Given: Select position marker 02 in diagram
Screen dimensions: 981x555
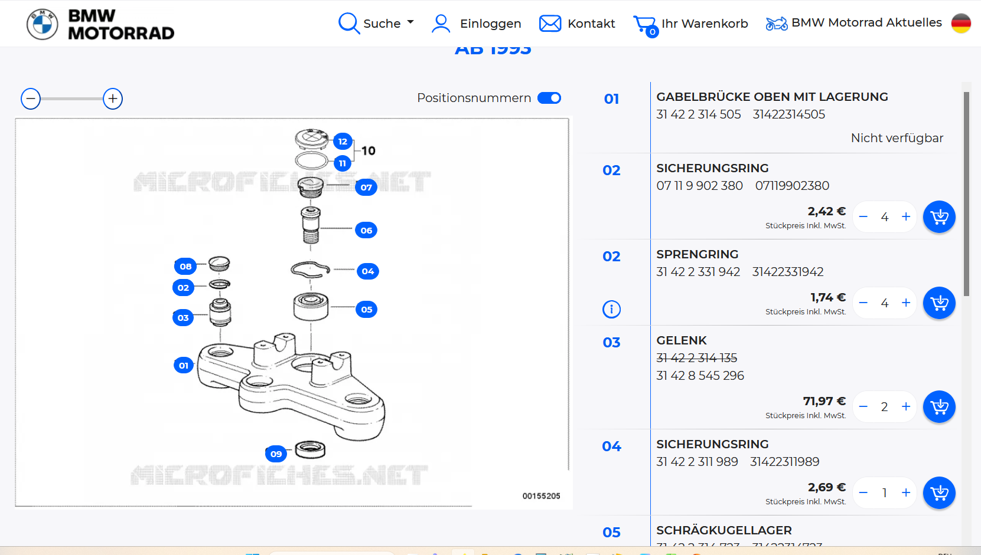Looking at the screenshot, I should tap(183, 288).
